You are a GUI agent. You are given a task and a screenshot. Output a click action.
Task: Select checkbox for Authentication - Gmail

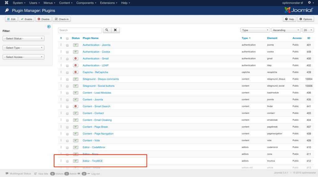pos(67,59)
